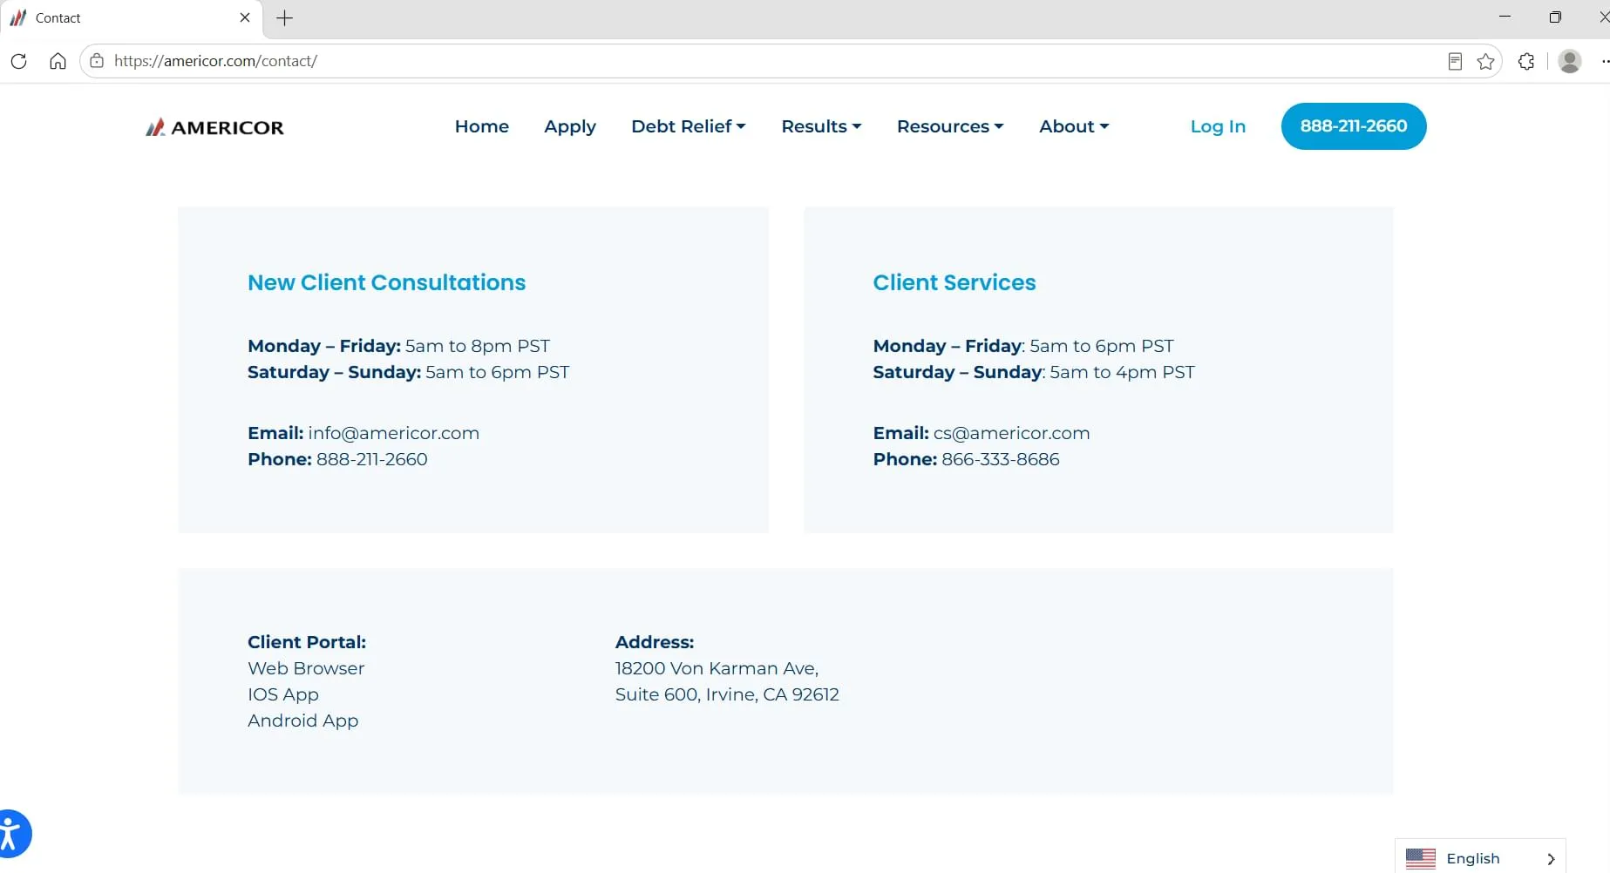This screenshot has width=1610, height=873.
Task: Click Saturday – Sunday 5am to 4pm PST hours
Action: point(1034,372)
